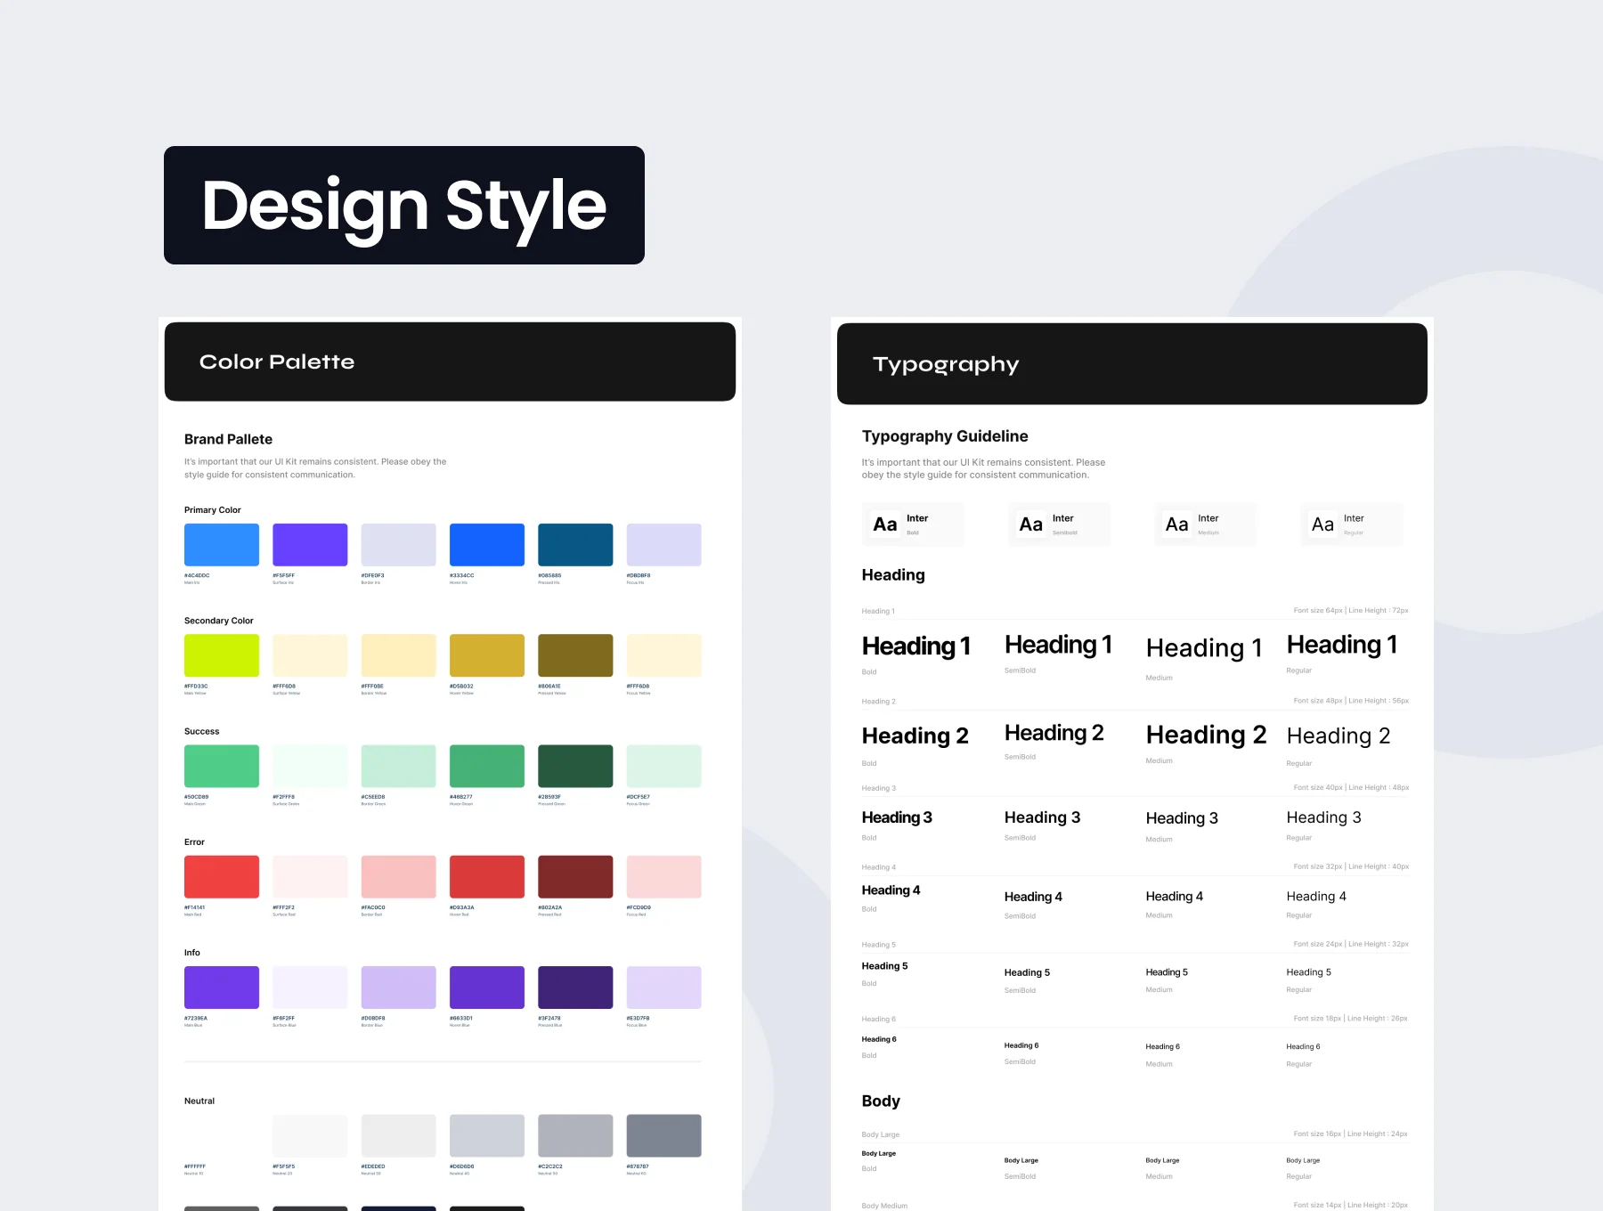This screenshot has height=1211, width=1603.
Task: Click the Typography header bar
Action: [1132, 364]
